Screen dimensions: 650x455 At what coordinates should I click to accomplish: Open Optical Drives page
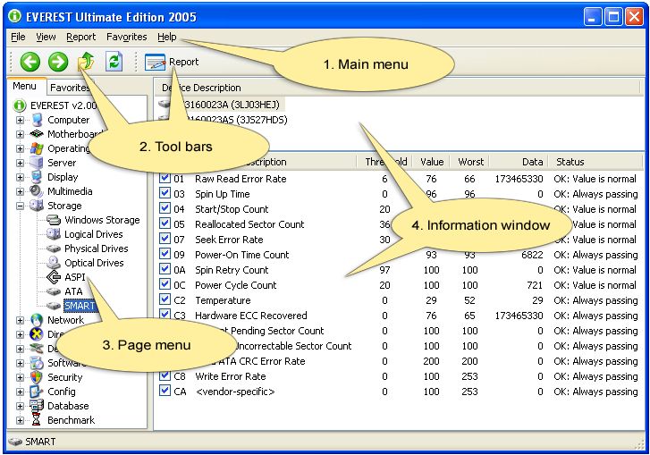(93, 263)
